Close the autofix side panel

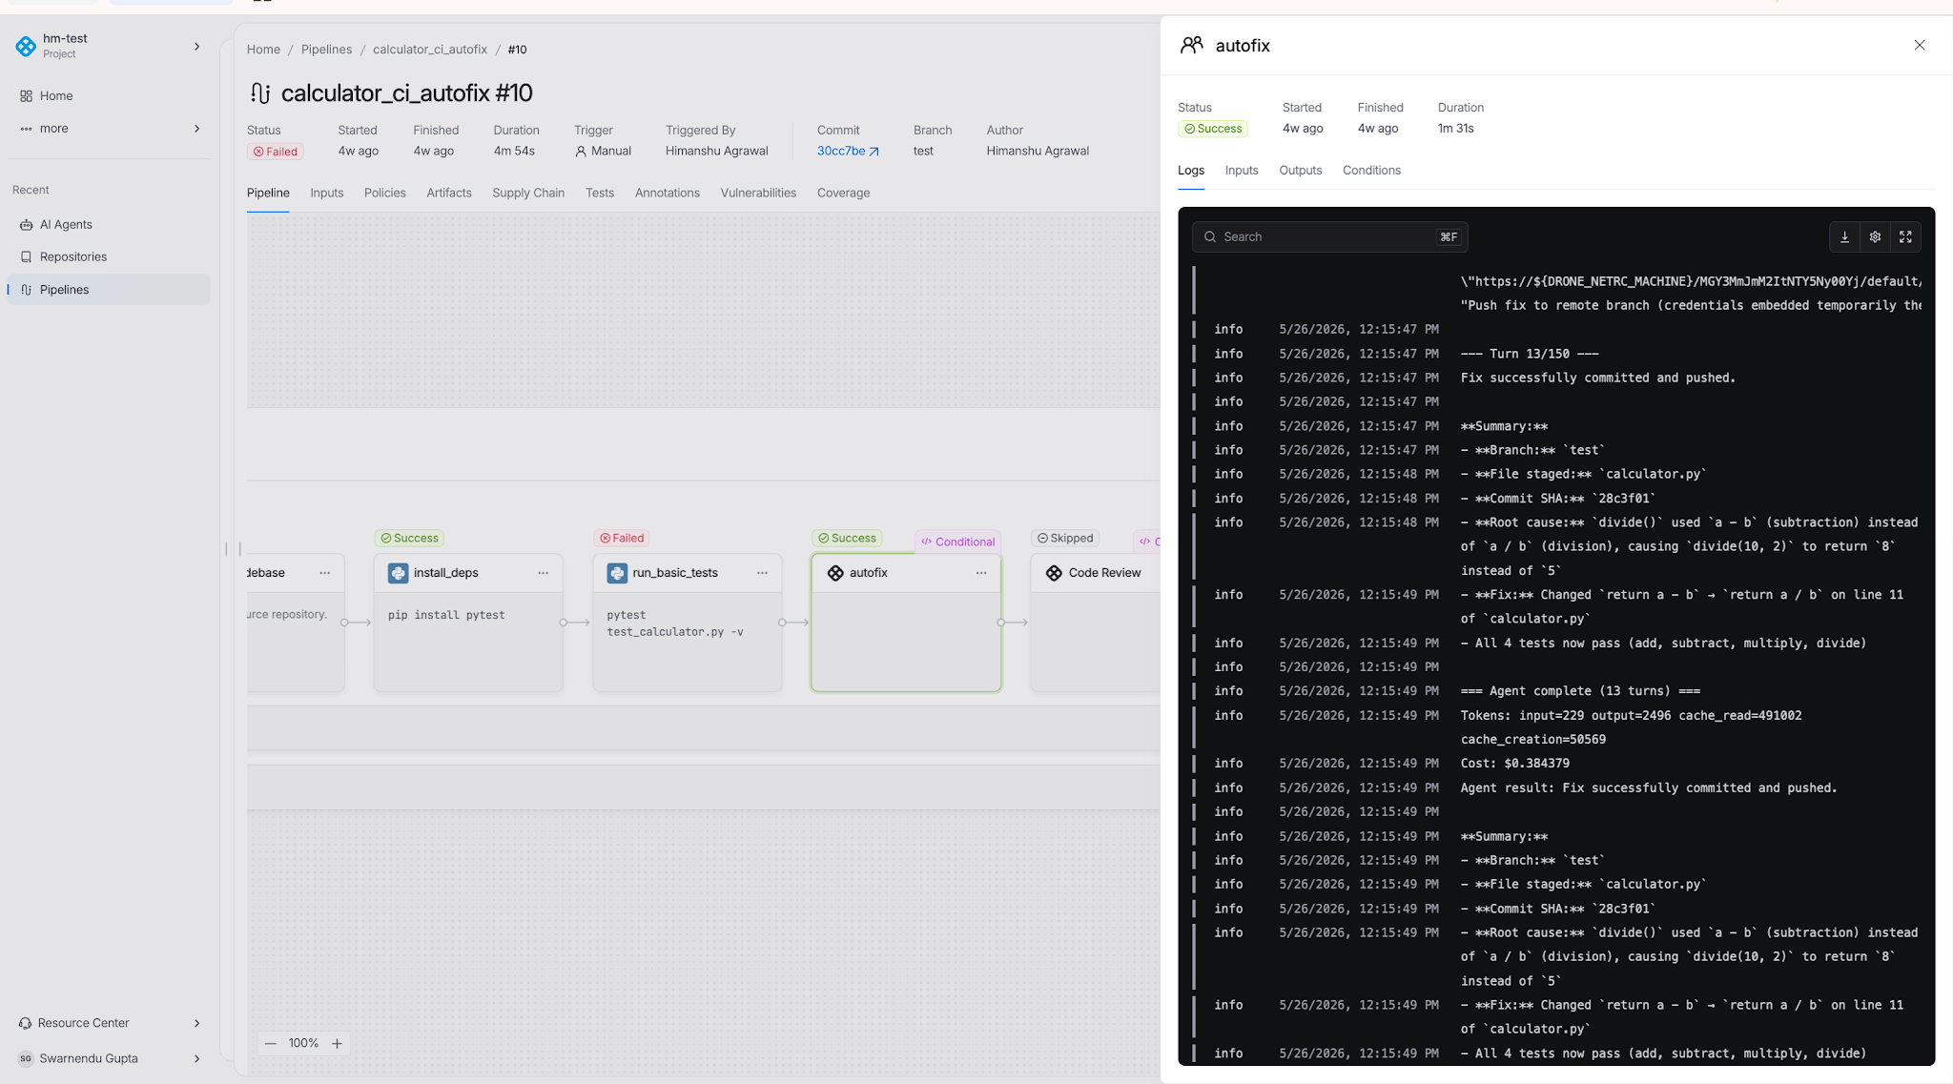pos(1919,45)
